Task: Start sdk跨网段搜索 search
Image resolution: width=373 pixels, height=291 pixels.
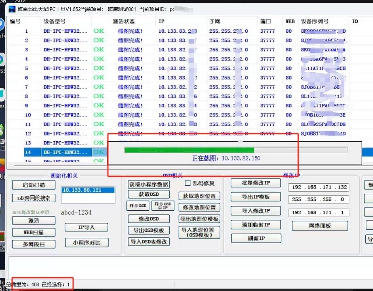Action: coord(34,198)
